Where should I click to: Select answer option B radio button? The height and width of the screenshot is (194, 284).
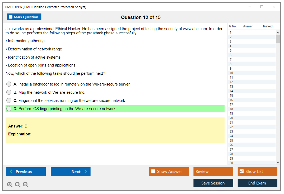[9, 92]
